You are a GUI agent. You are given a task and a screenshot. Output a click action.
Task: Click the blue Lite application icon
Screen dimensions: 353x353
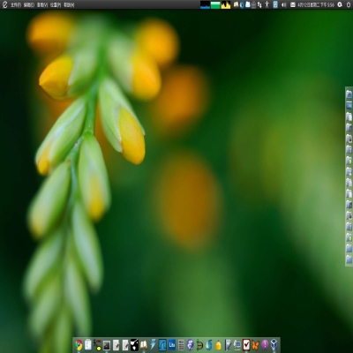click(172, 344)
